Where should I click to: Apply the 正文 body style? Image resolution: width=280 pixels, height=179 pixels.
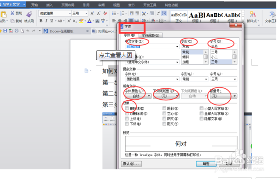(179, 17)
